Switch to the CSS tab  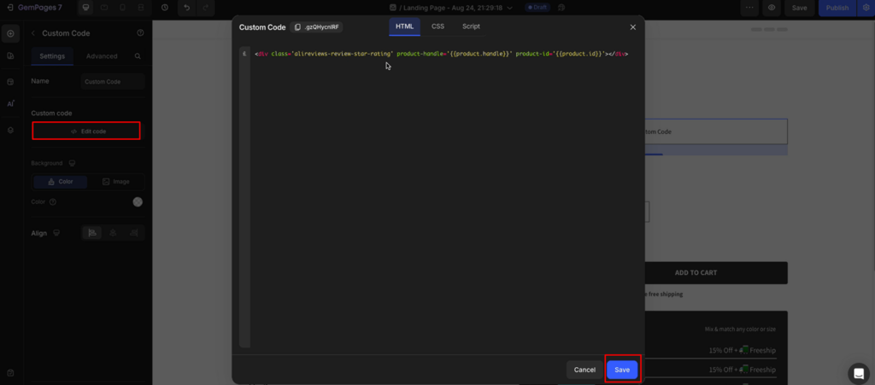[x=437, y=26]
